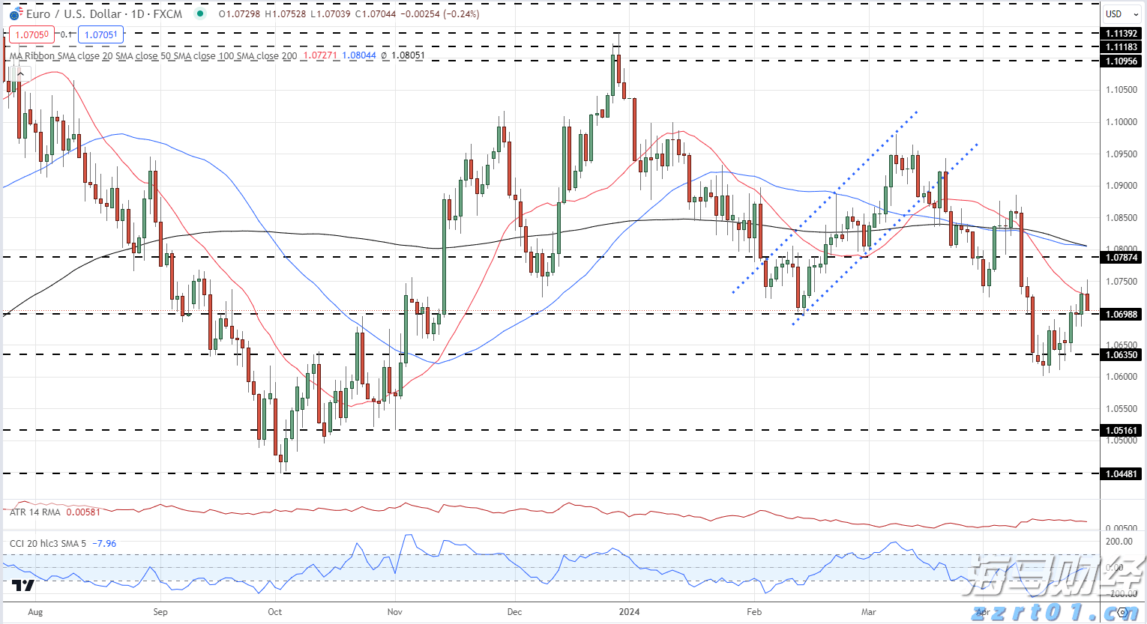
Task: Click the ATR value 0.00581
Action: tap(83, 512)
